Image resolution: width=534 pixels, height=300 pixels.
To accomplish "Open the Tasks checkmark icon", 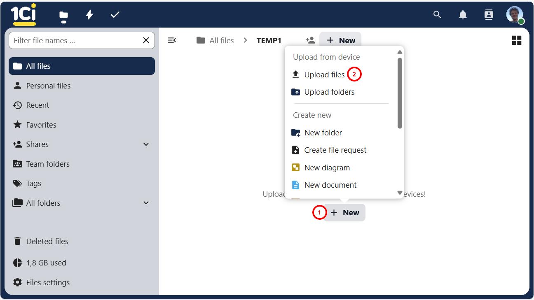I will pyautogui.click(x=115, y=15).
